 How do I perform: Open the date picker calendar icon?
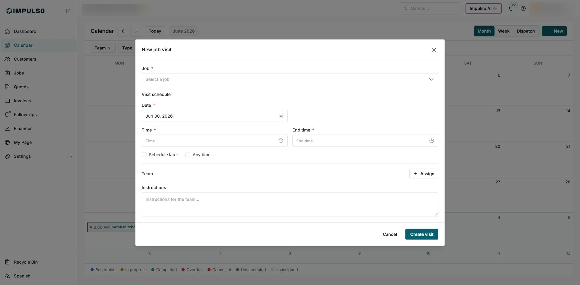click(281, 116)
